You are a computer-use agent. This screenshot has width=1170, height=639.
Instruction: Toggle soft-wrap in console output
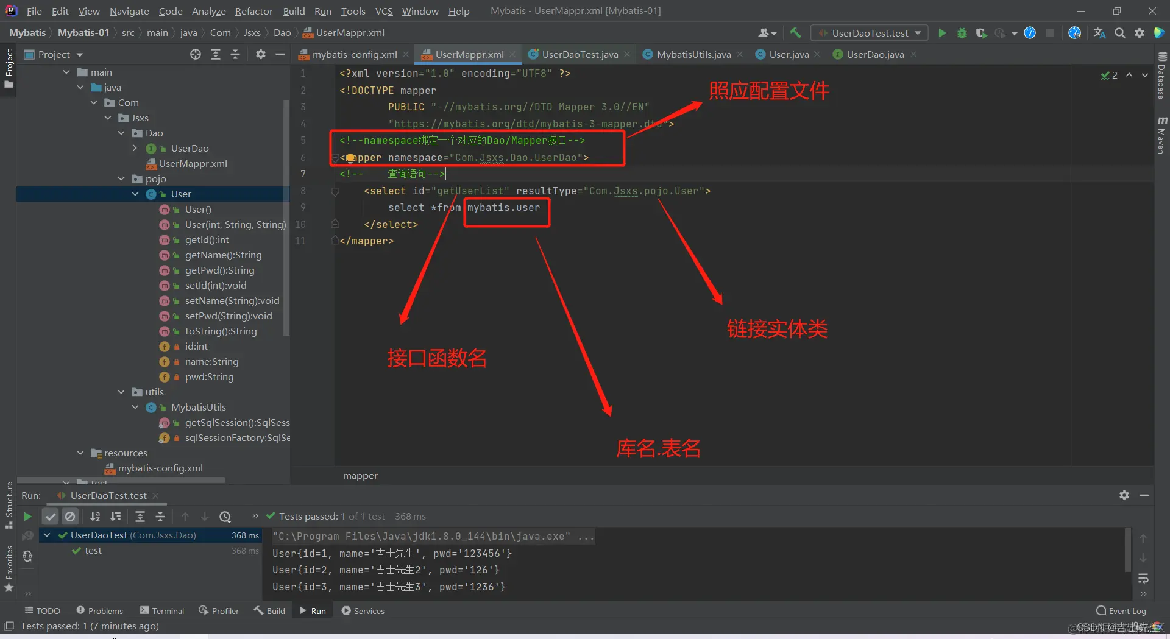tap(1143, 577)
